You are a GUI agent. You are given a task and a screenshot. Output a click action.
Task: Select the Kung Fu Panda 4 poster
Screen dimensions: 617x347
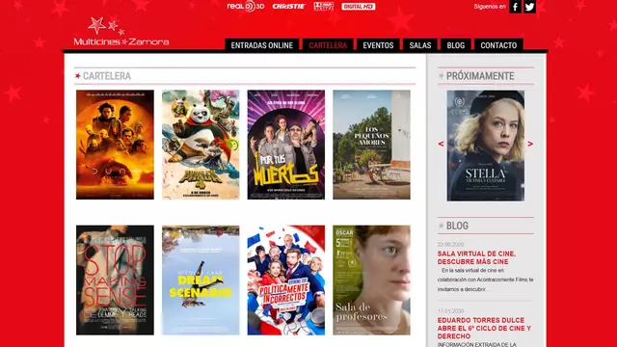[x=201, y=145]
